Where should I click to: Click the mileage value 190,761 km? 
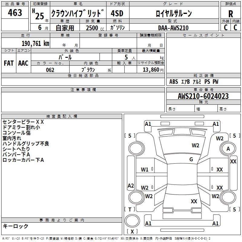pos(35,43)
